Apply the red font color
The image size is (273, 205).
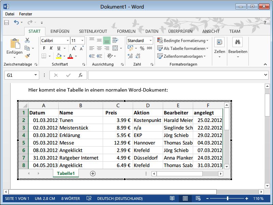tap(70, 56)
